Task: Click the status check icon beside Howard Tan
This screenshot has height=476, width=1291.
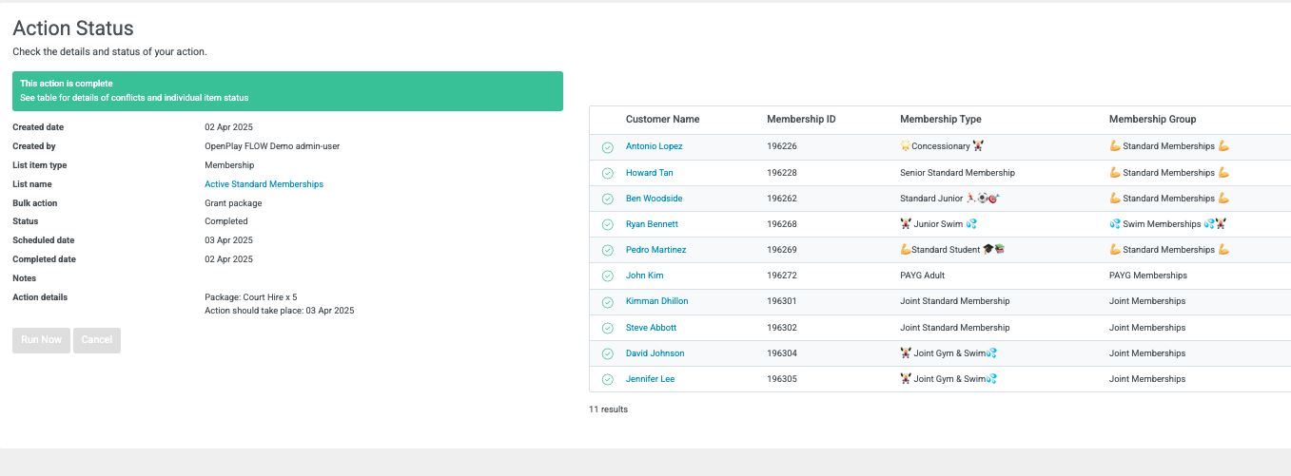Action: click(x=607, y=173)
